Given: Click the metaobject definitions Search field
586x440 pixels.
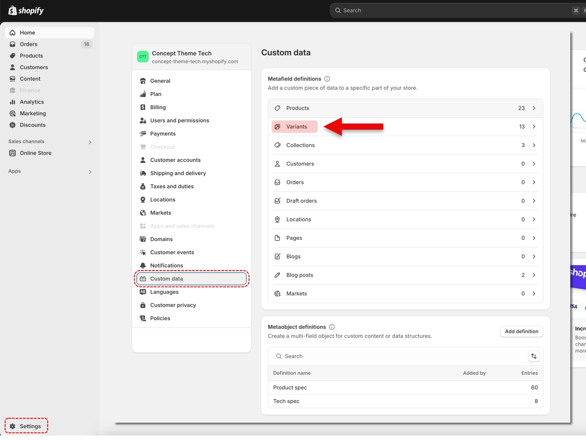Looking at the screenshot, I should [x=398, y=356].
